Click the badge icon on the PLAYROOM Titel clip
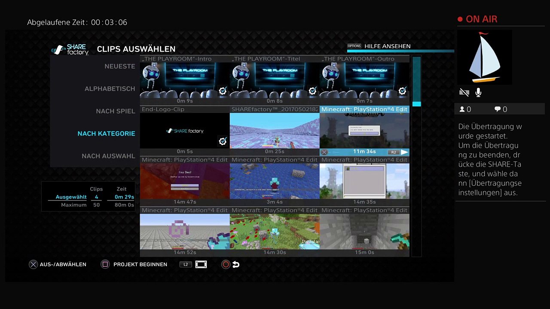This screenshot has height=309, width=550. point(312,91)
